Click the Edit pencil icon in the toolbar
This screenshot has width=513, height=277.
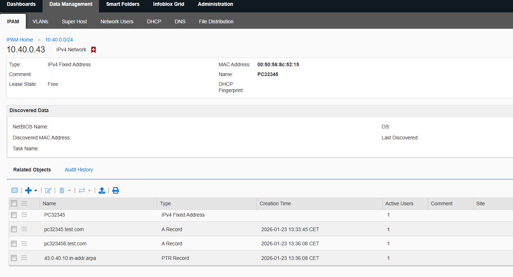48,190
